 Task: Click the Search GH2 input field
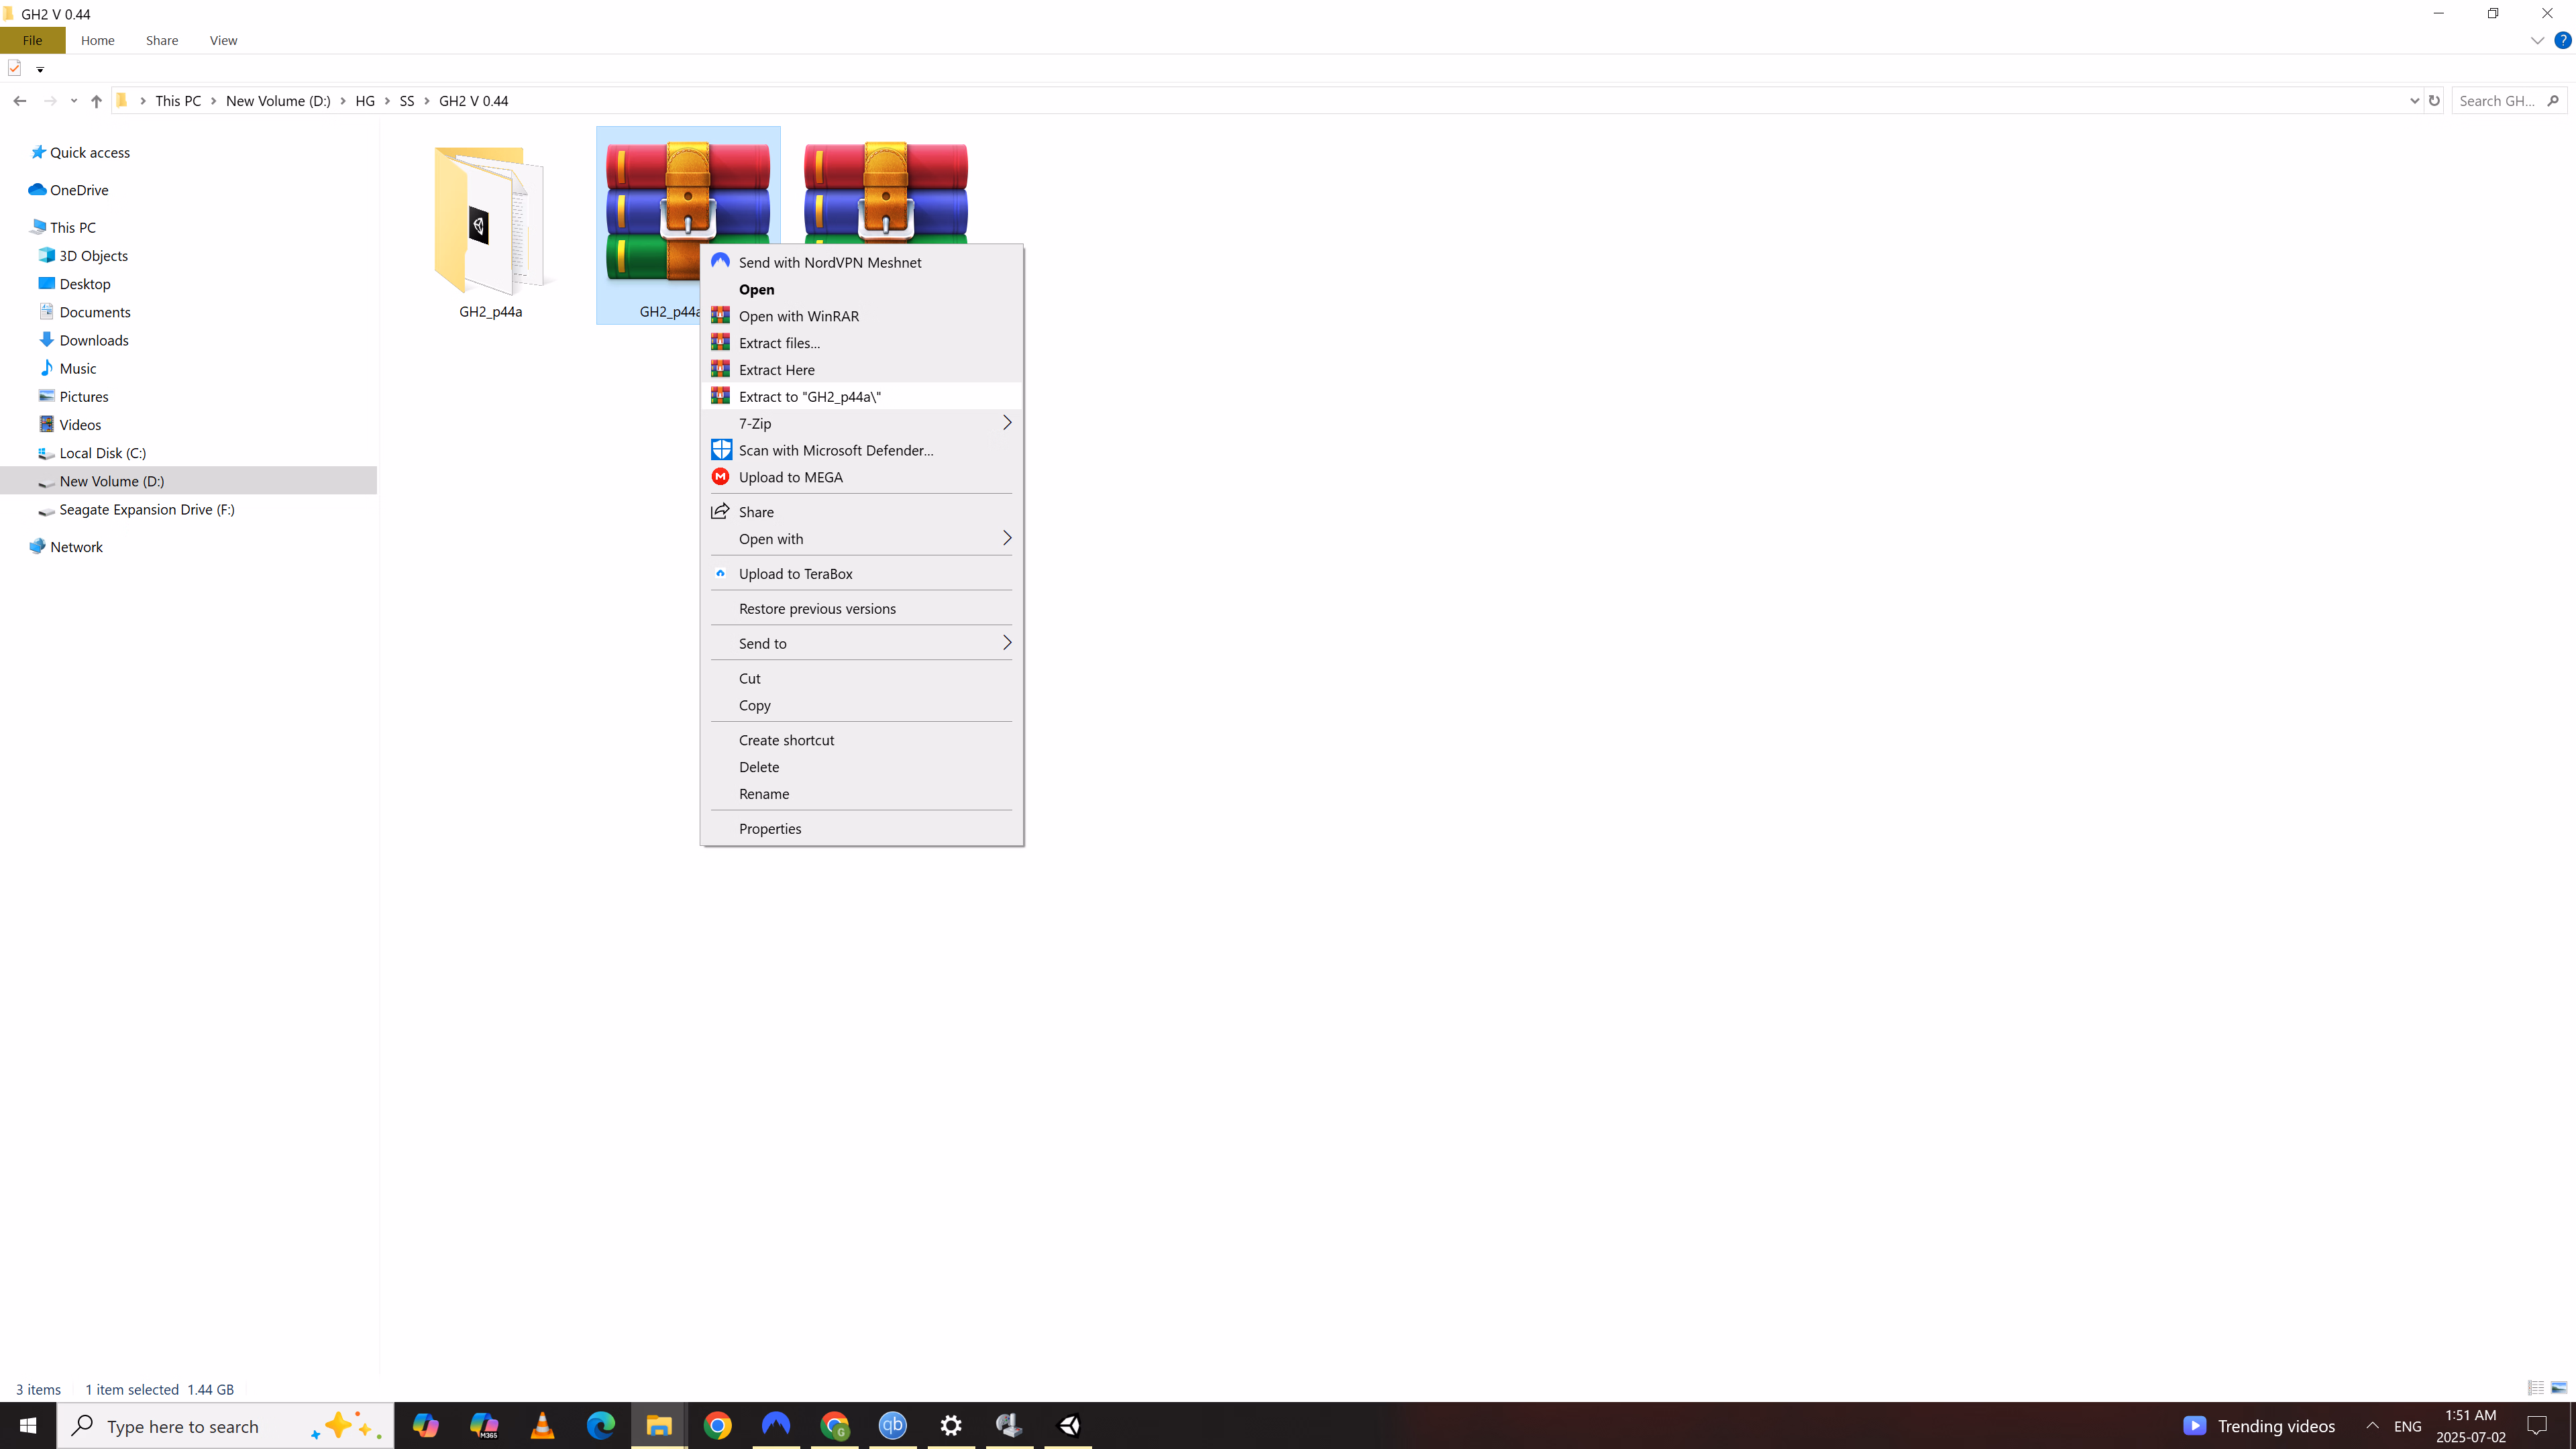coord(2497,100)
